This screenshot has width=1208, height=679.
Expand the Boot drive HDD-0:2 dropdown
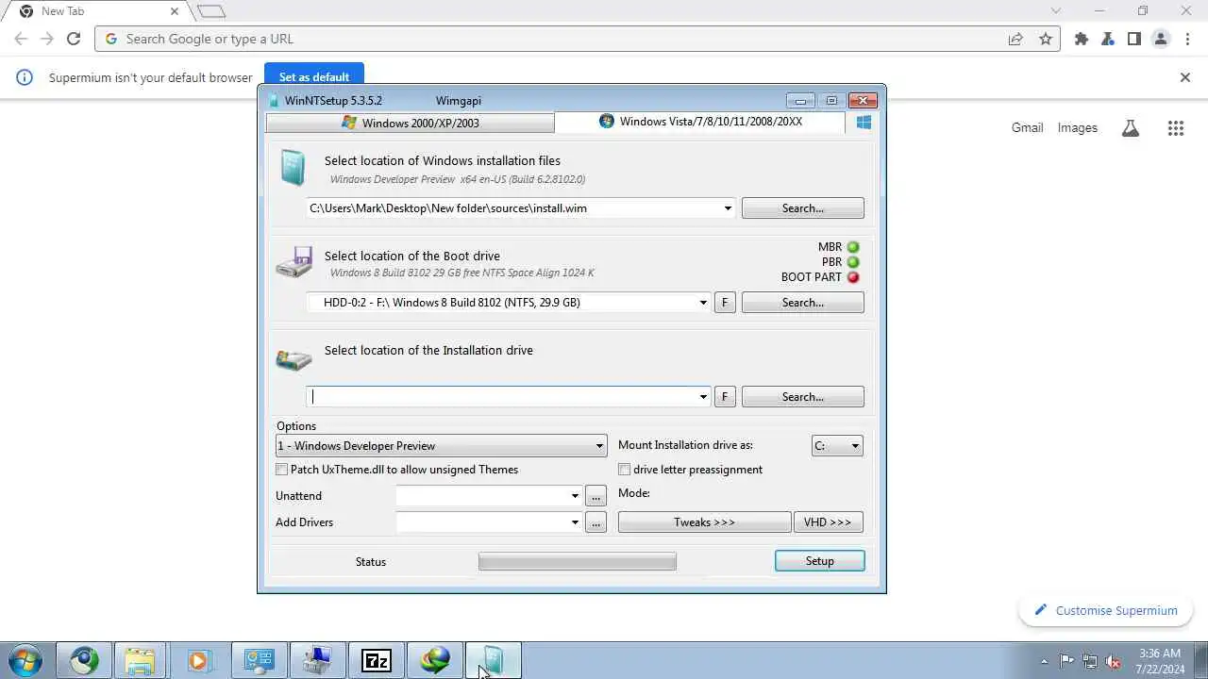703,303
